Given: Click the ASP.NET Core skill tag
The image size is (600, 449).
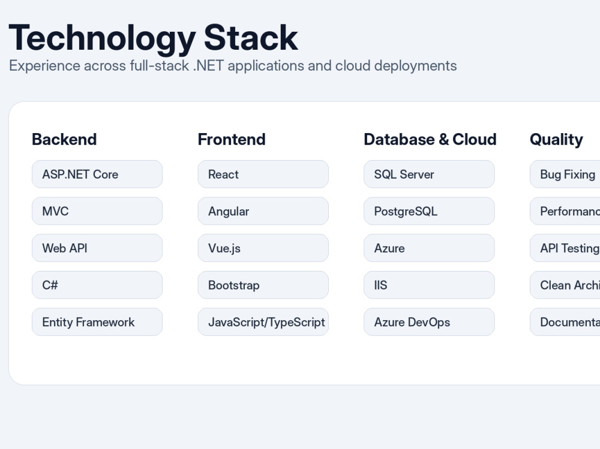Looking at the screenshot, I should tap(97, 174).
